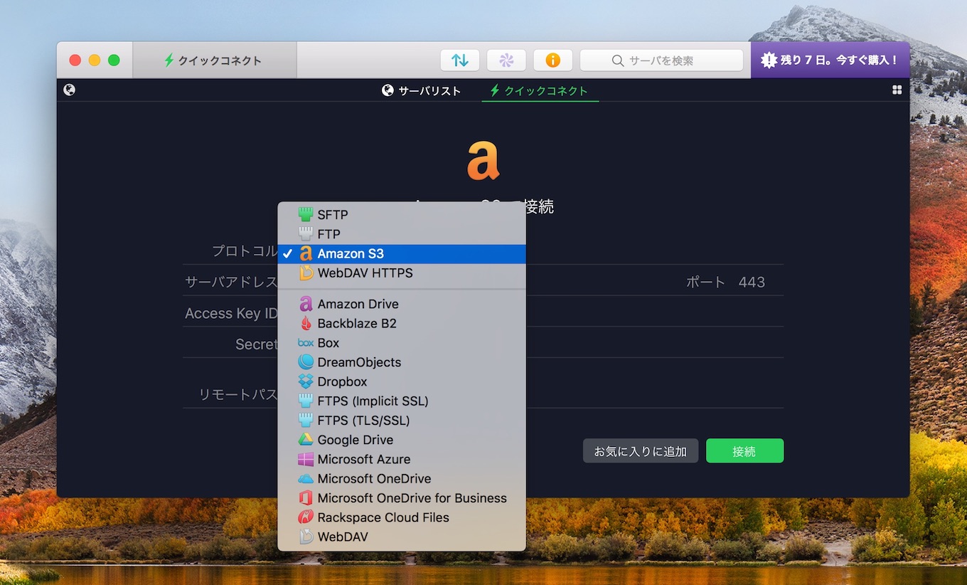967x585 pixels.
Task: Open the クイックコネクト tab
Action: [540, 90]
